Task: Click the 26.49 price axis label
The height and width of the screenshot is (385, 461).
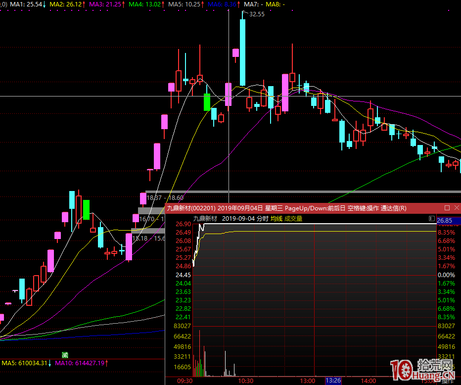Action: pyautogui.click(x=183, y=233)
